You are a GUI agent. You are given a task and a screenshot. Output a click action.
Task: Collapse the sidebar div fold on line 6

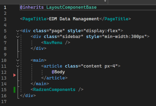[x=18, y=37]
